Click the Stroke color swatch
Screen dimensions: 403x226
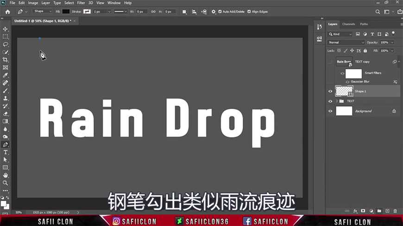coord(87,12)
